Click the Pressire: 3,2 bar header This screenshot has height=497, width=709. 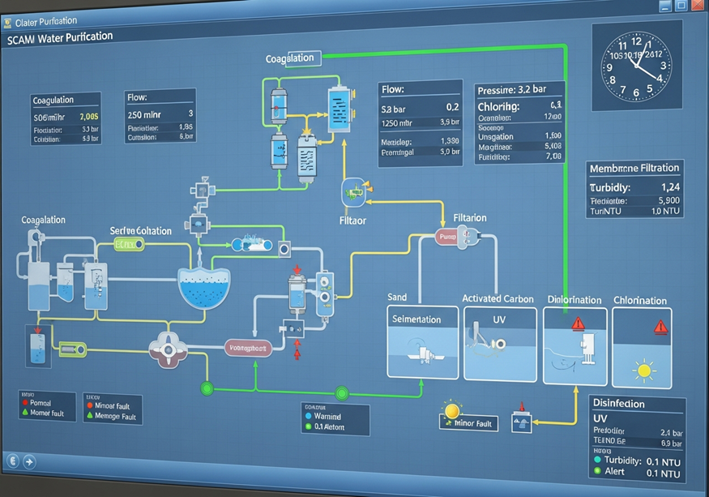point(512,90)
